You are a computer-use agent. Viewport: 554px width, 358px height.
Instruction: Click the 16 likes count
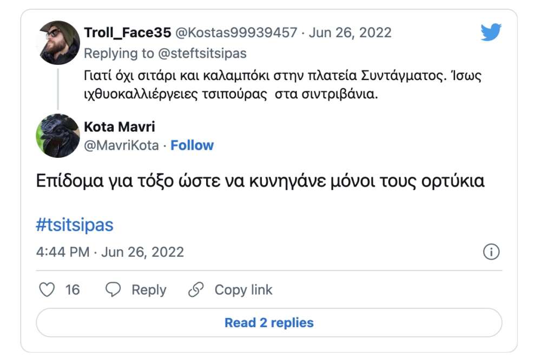pyautogui.click(x=72, y=290)
